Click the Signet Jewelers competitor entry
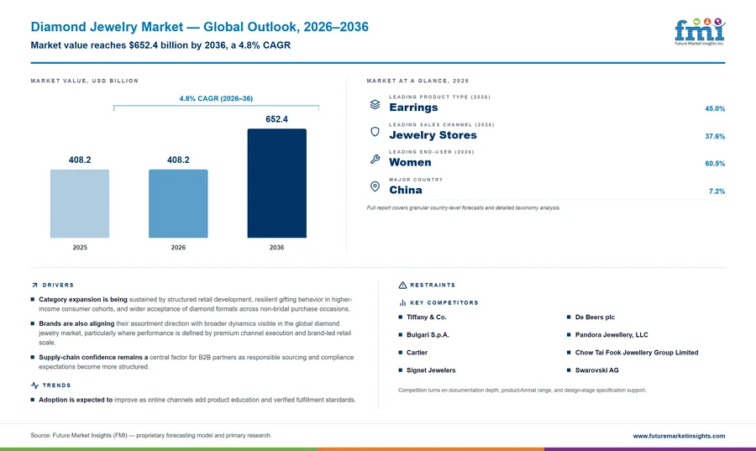 (x=431, y=370)
